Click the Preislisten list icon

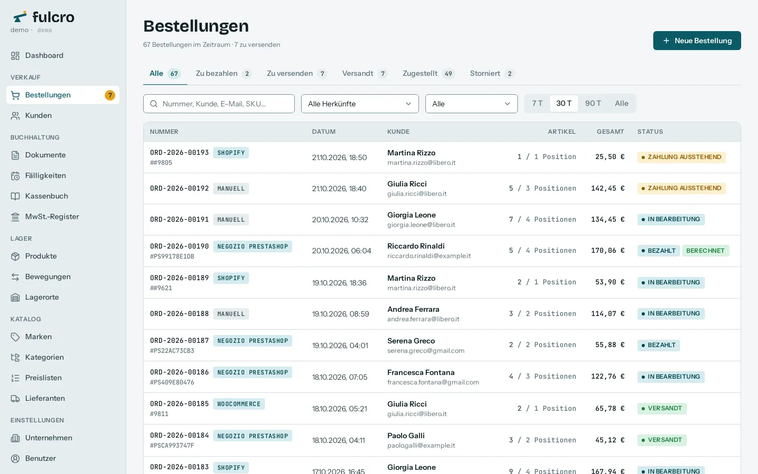click(15, 378)
